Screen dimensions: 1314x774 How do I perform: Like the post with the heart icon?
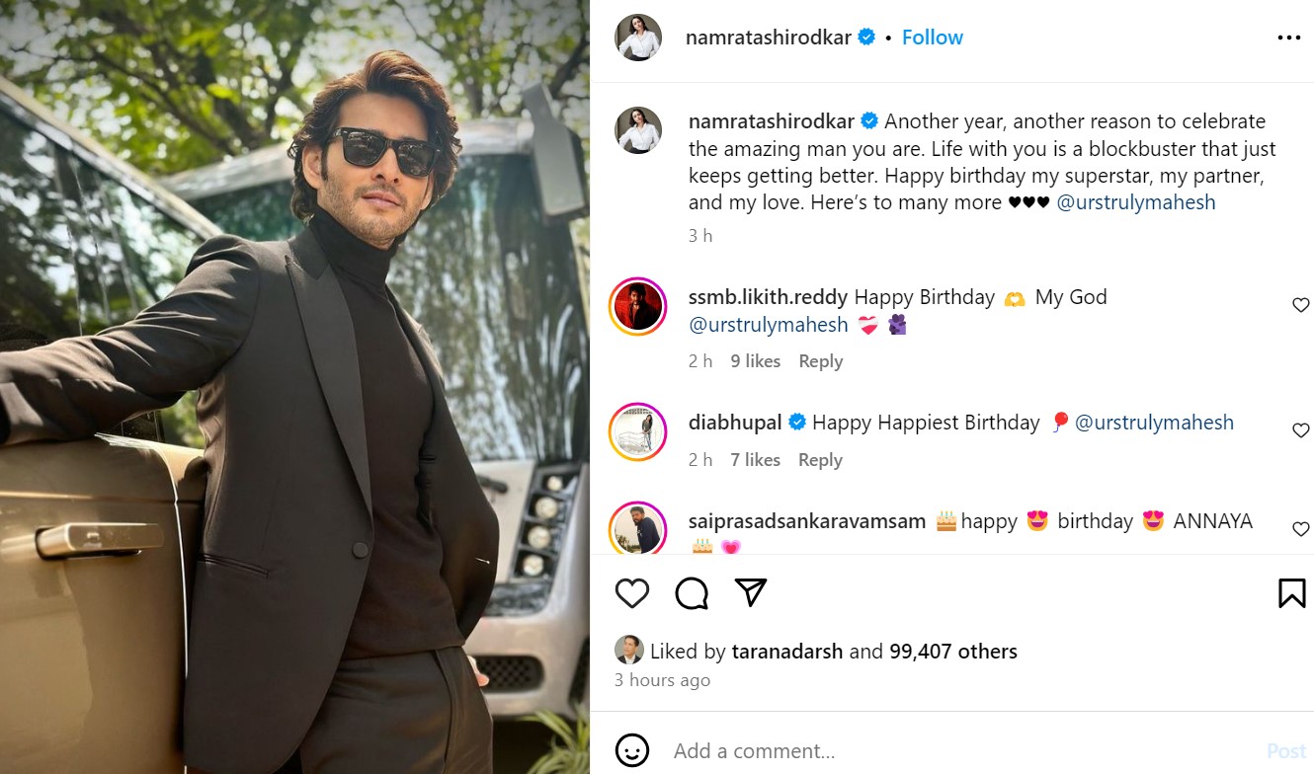(x=632, y=593)
